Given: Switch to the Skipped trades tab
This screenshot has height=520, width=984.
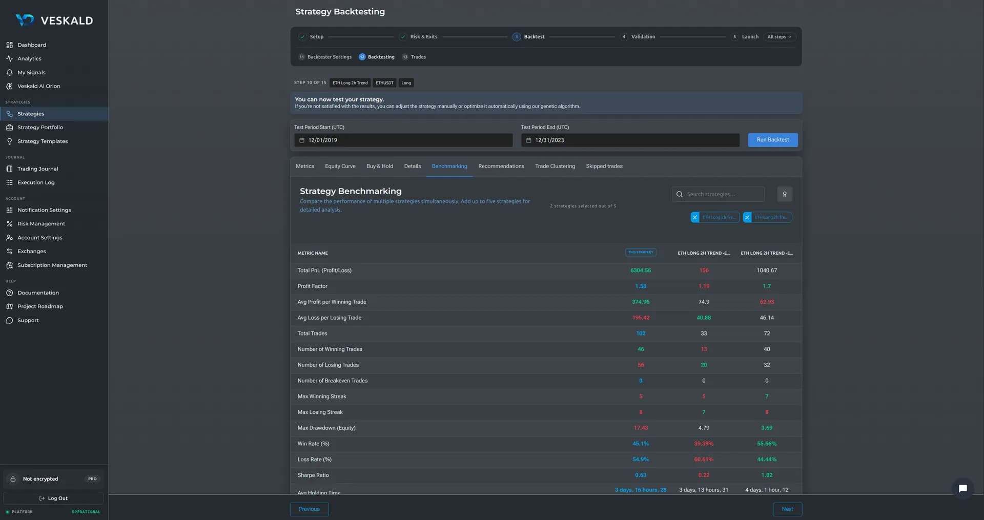Looking at the screenshot, I should click(x=604, y=167).
